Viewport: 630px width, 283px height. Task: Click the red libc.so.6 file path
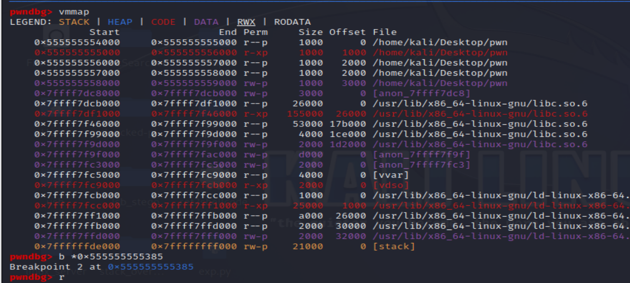click(480, 114)
